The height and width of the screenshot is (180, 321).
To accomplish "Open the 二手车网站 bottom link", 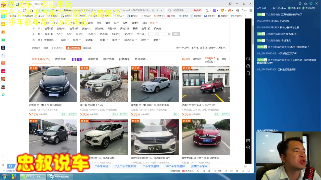I will pyautogui.click(x=101, y=166).
